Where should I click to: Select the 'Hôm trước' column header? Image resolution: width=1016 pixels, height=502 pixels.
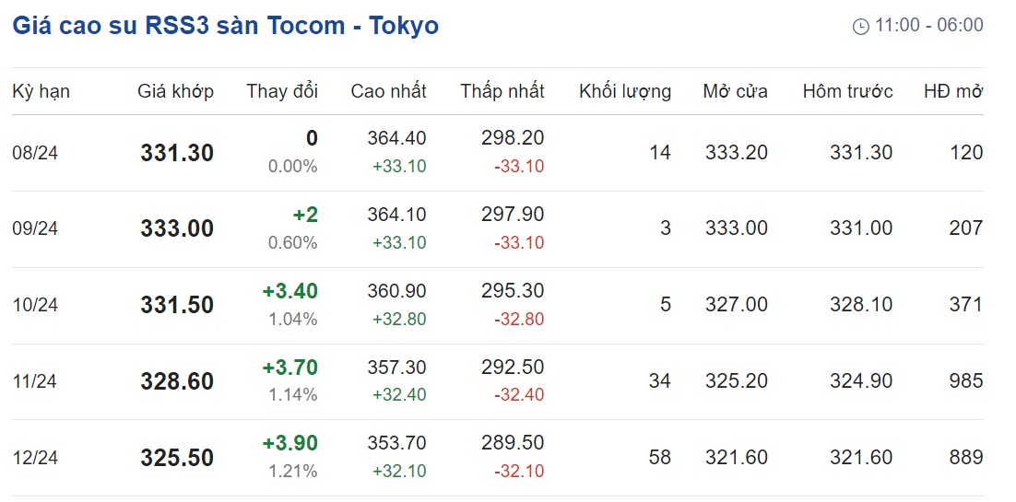[847, 91]
